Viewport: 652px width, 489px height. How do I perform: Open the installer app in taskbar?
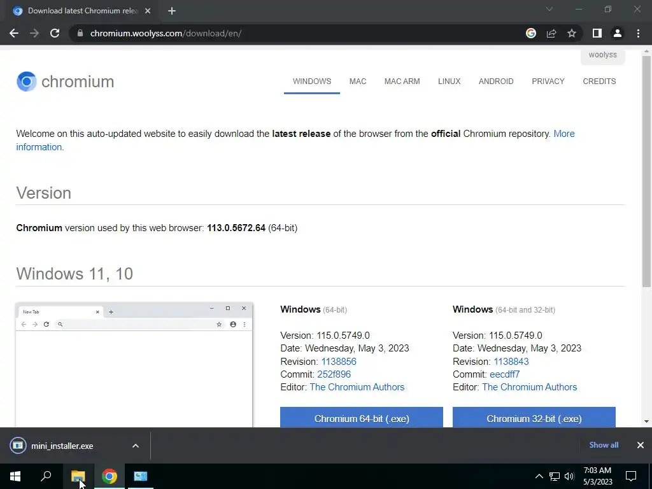point(141,476)
